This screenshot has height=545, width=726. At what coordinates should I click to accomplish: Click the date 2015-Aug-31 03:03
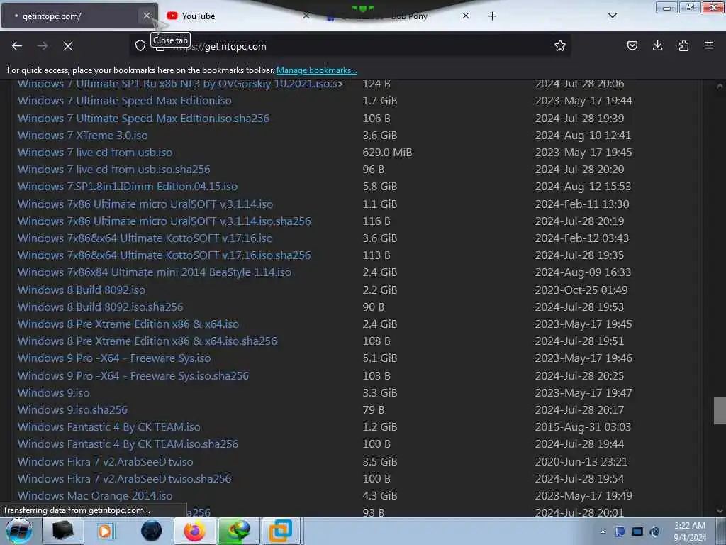[x=583, y=426]
